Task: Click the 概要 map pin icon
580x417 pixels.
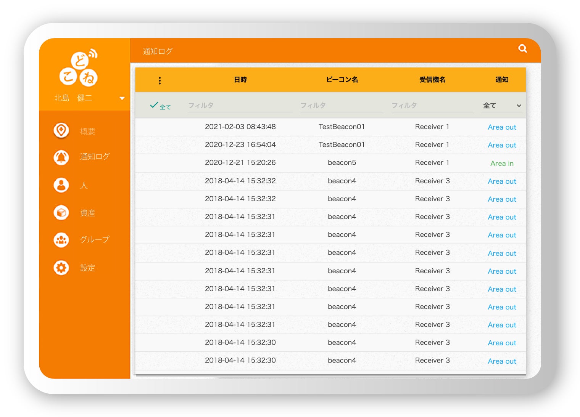Action: click(x=61, y=130)
